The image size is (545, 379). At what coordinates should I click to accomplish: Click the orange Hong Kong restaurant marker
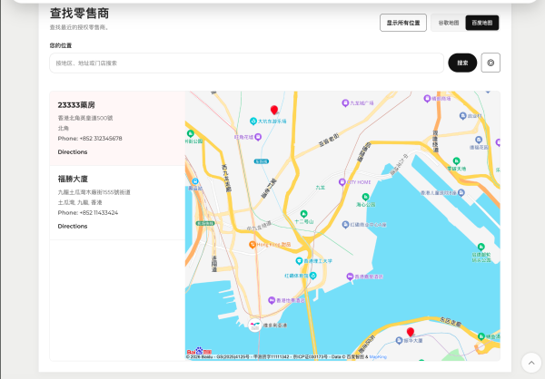[x=253, y=244]
